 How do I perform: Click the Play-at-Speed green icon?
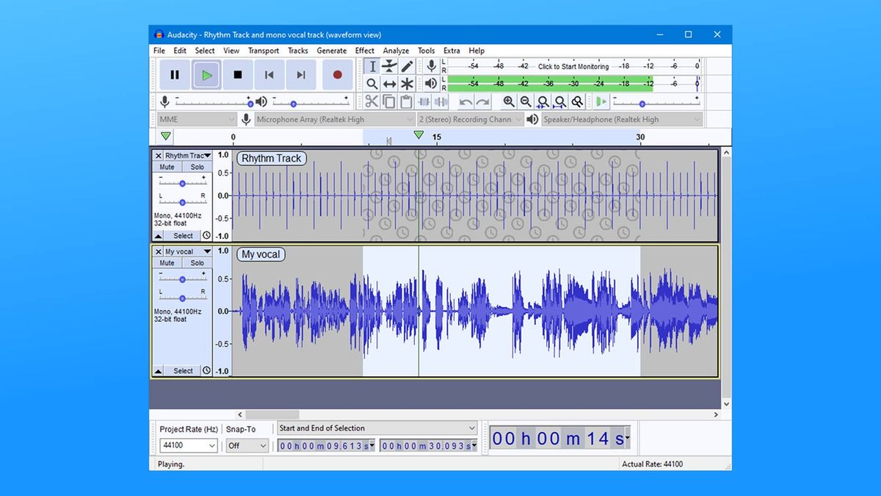point(602,101)
